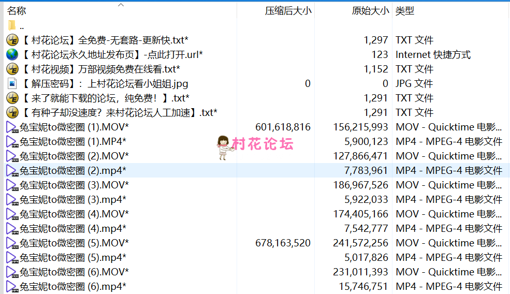Click video icon of 兔宝妮to微密圈 (4).mp4
Screen dimensions: 510x294
12,228
